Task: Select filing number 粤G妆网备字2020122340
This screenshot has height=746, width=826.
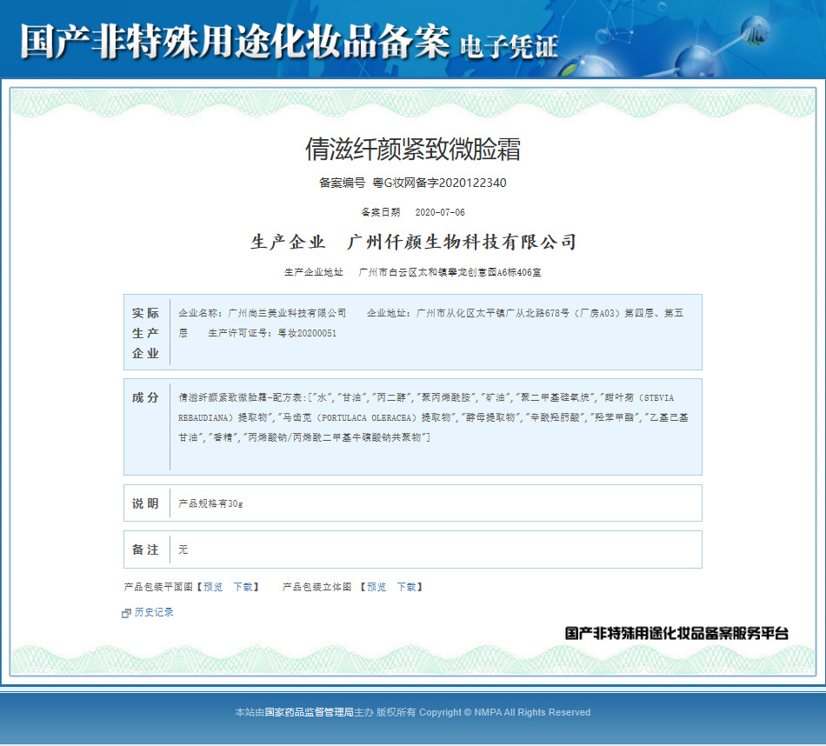Action: click(x=439, y=183)
